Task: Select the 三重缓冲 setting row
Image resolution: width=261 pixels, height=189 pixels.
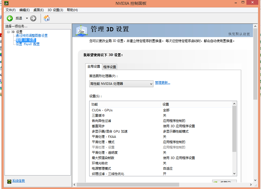Action: click(161, 116)
